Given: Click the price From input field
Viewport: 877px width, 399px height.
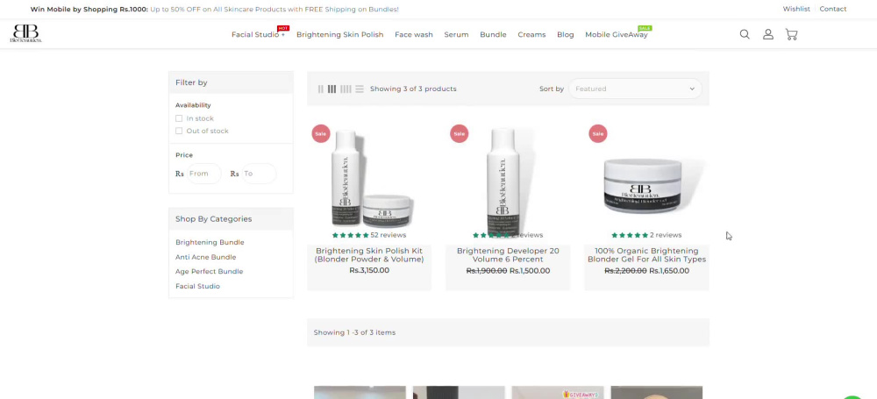Looking at the screenshot, I should (203, 174).
